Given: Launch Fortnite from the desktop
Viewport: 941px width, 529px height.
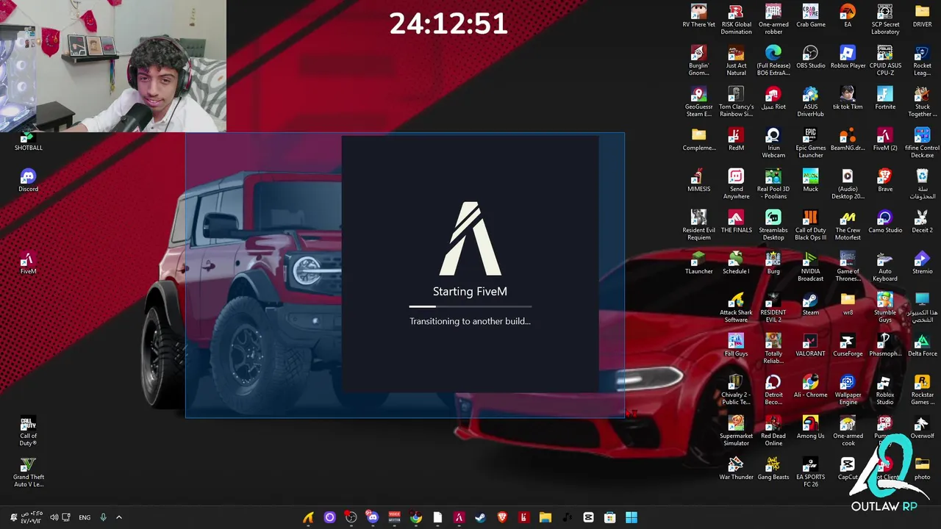Looking at the screenshot, I should coord(885,98).
